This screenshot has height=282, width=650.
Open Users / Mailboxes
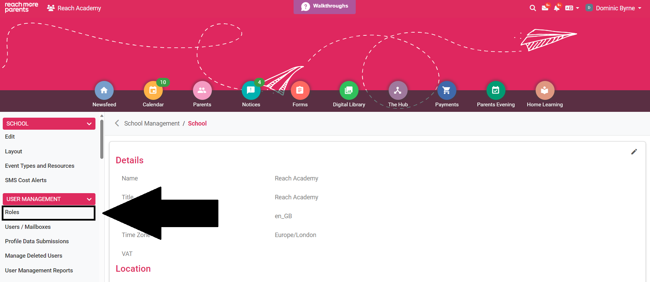28,227
